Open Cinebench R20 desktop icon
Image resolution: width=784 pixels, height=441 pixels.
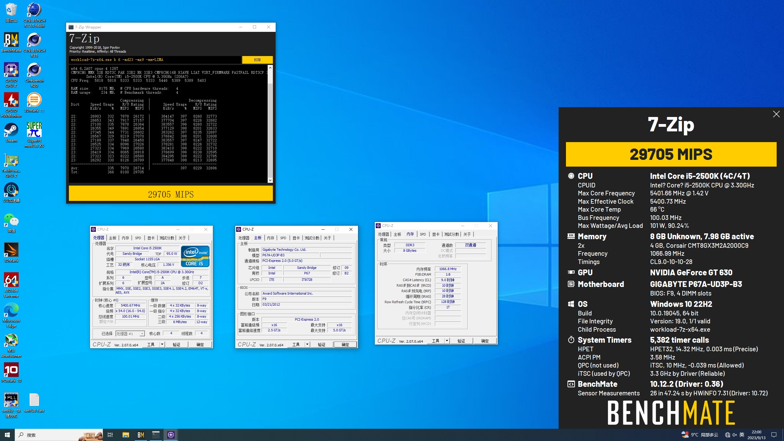34,75
